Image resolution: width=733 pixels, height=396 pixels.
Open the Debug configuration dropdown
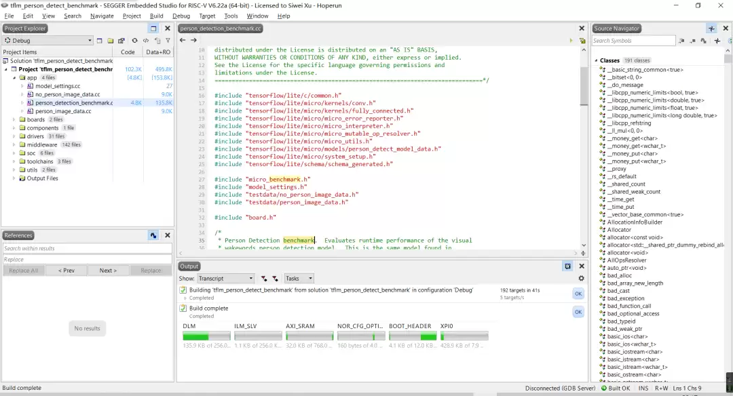[x=48, y=41]
